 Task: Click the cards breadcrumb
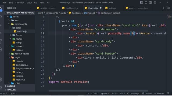(63, 13)
